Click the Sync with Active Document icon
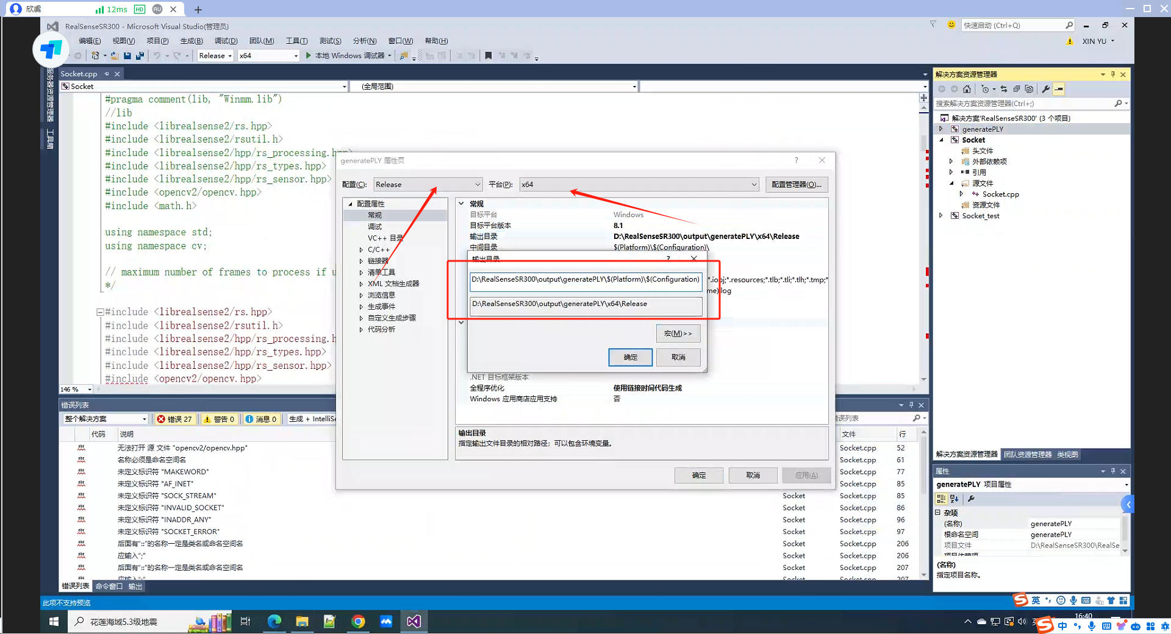 pyautogui.click(x=1004, y=89)
